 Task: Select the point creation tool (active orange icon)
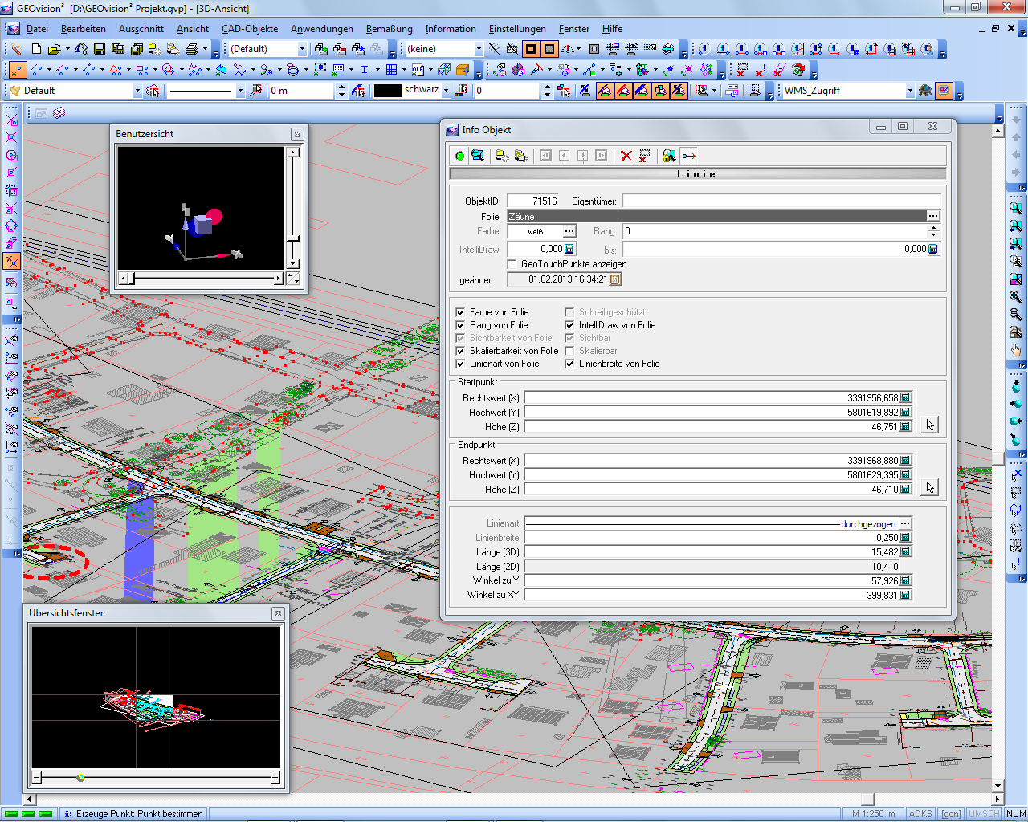[17, 70]
